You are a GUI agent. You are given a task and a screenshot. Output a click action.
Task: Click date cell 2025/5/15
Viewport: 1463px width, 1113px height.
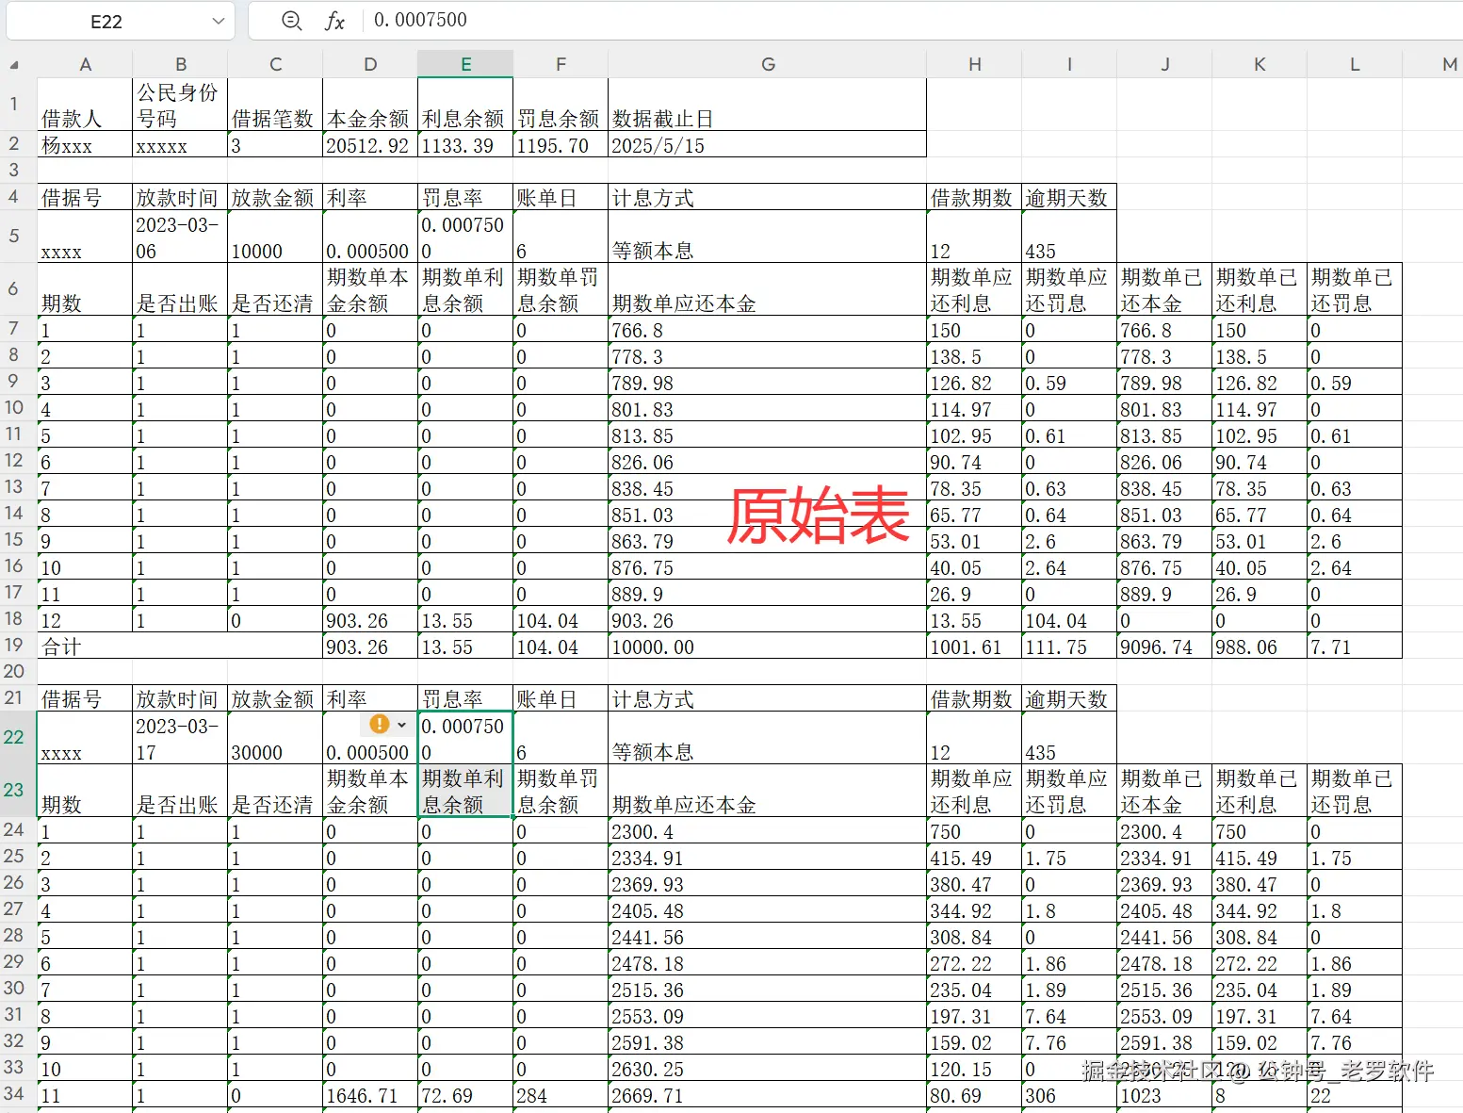point(768,145)
